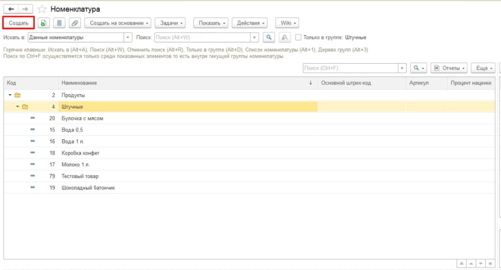
Task: Open the Действия menu
Action: click(x=249, y=23)
